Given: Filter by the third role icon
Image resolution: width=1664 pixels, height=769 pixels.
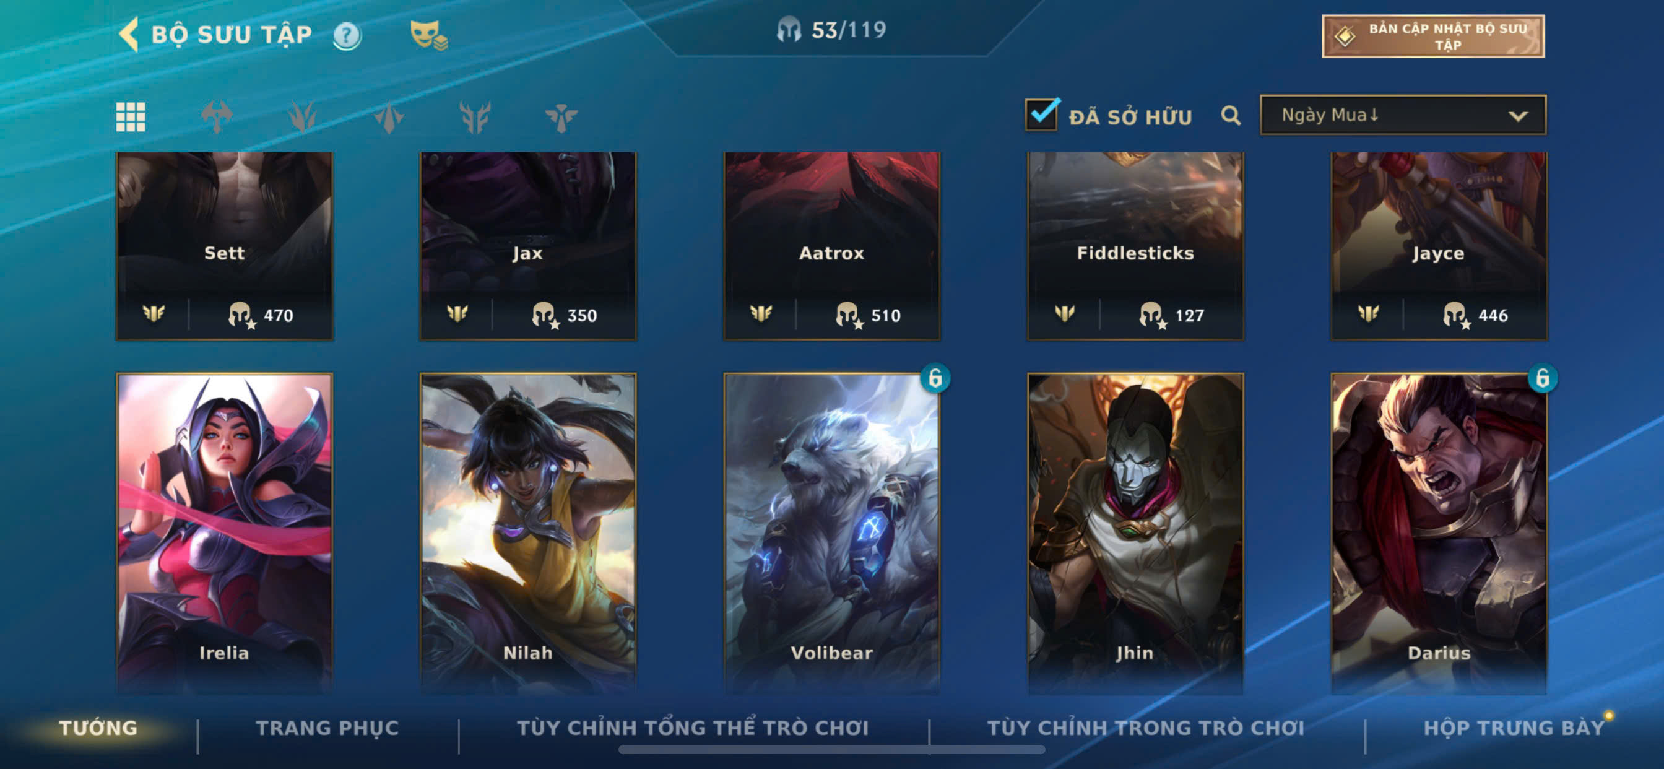Looking at the screenshot, I should [388, 117].
